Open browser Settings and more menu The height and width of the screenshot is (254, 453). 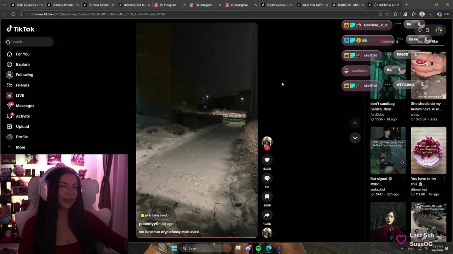[x=430, y=14]
